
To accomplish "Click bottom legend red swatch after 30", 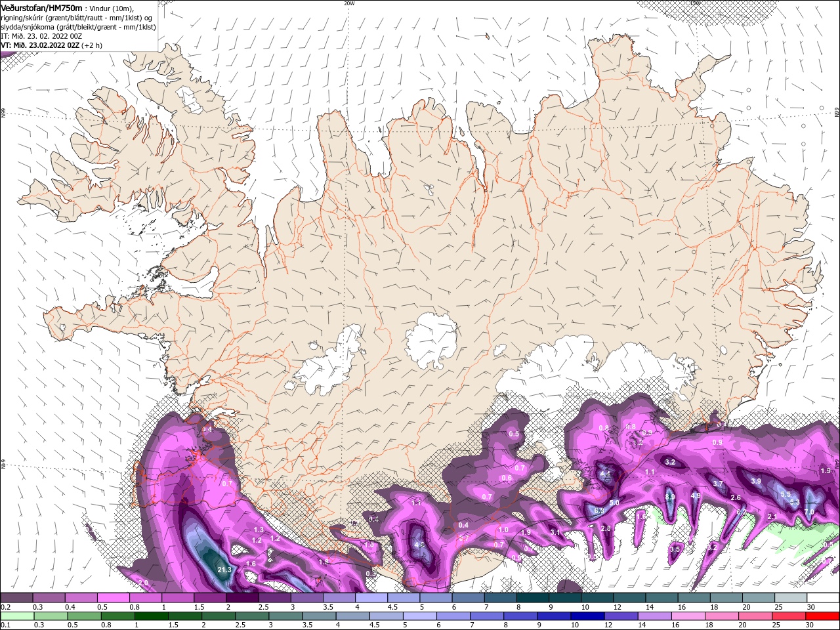I will point(822,616).
